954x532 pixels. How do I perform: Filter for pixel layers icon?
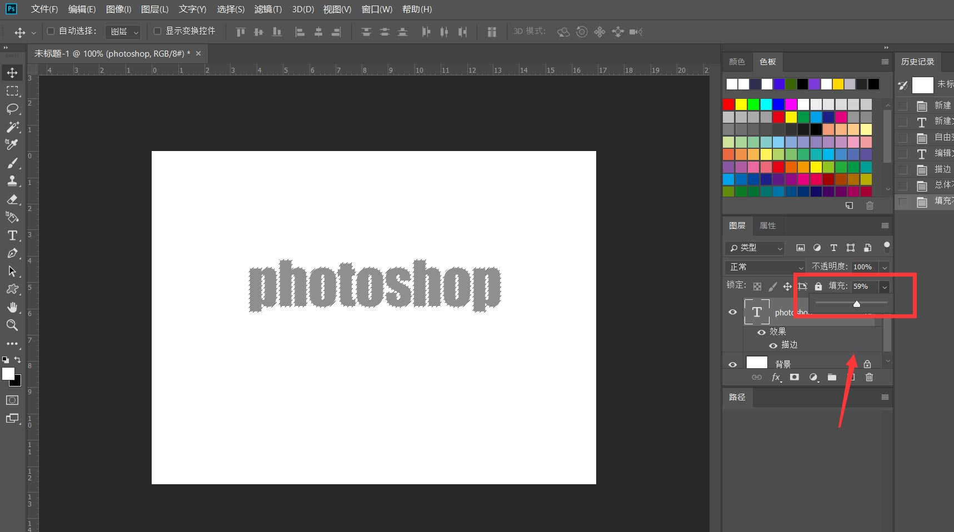coord(800,248)
